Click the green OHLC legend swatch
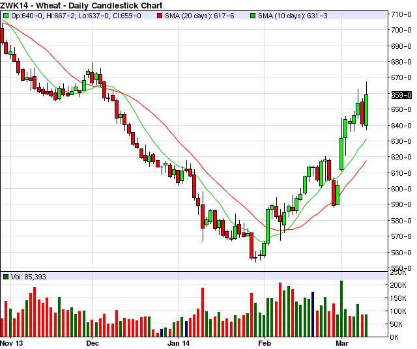This screenshot has height=349, width=417. tap(6, 16)
